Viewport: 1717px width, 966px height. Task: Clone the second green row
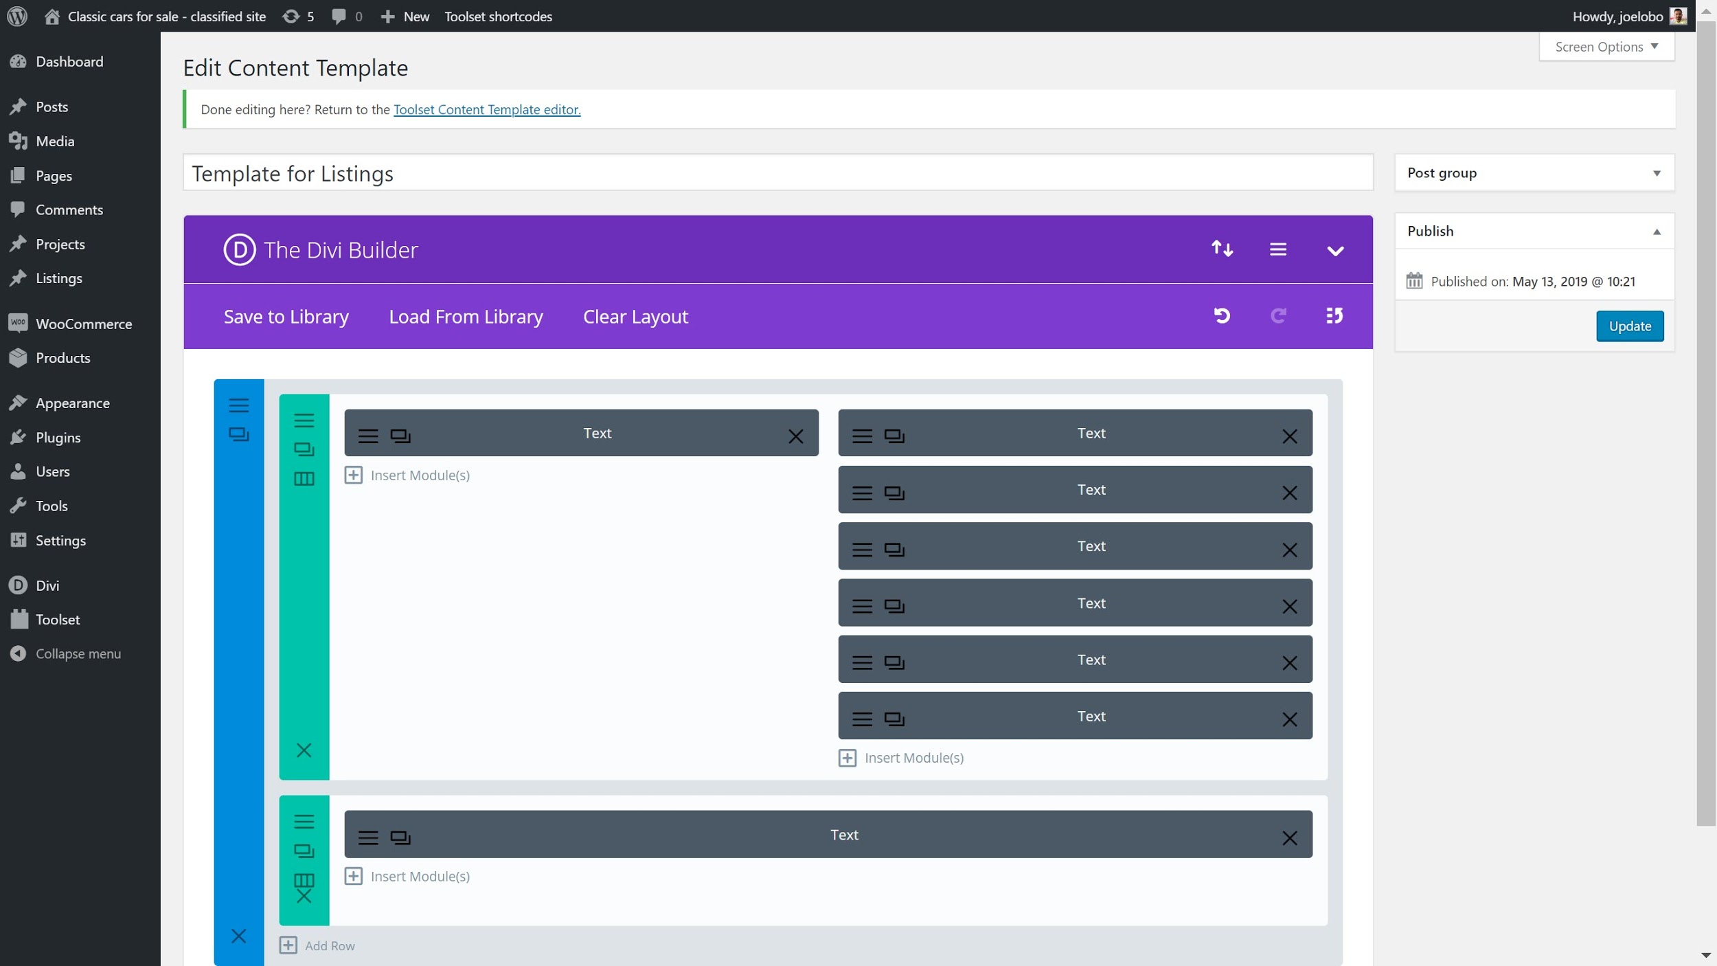[304, 851]
